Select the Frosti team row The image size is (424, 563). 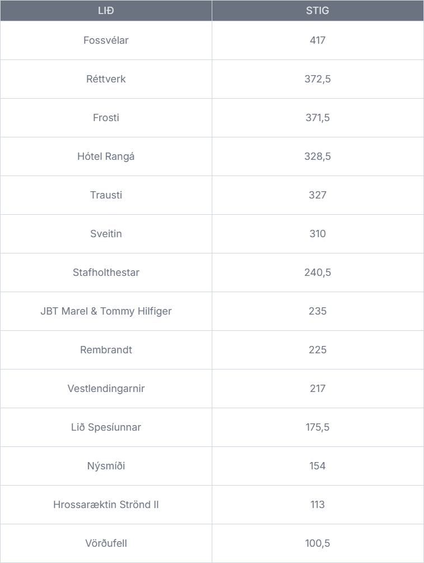[x=106, y=118]
